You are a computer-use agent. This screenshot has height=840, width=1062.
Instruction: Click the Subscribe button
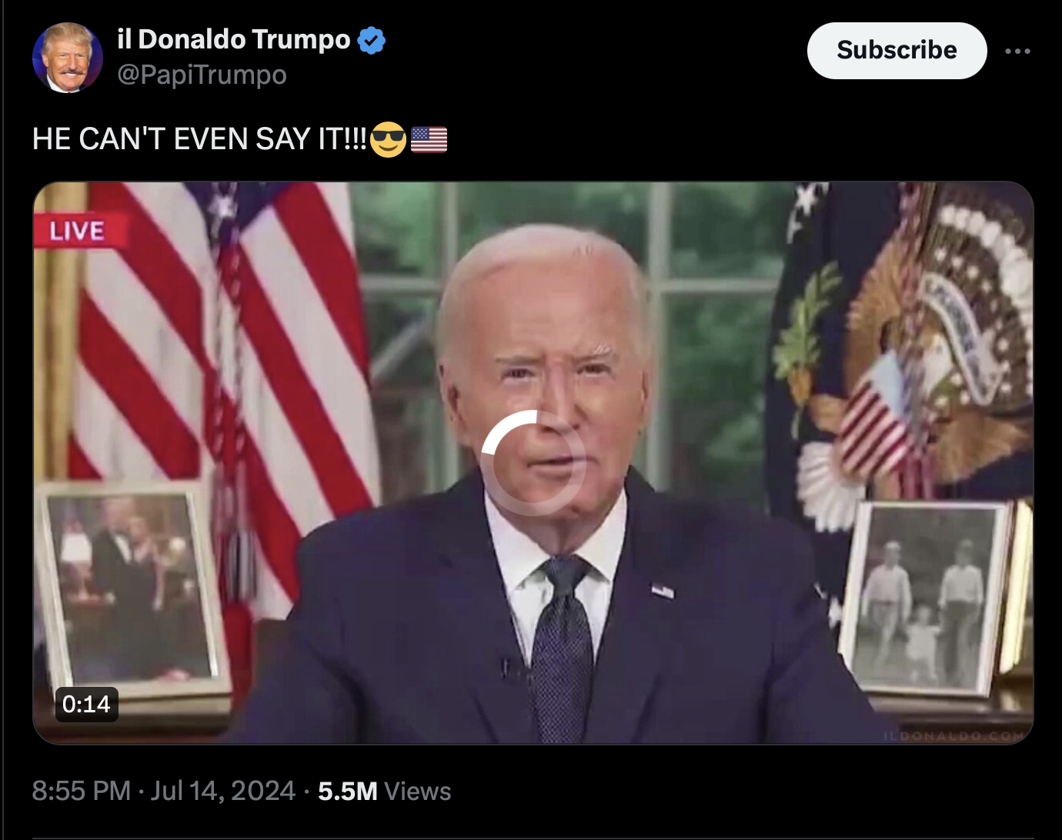tap(897, 50)
